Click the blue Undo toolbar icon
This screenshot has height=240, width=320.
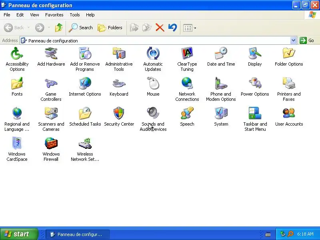coord(173,28)
